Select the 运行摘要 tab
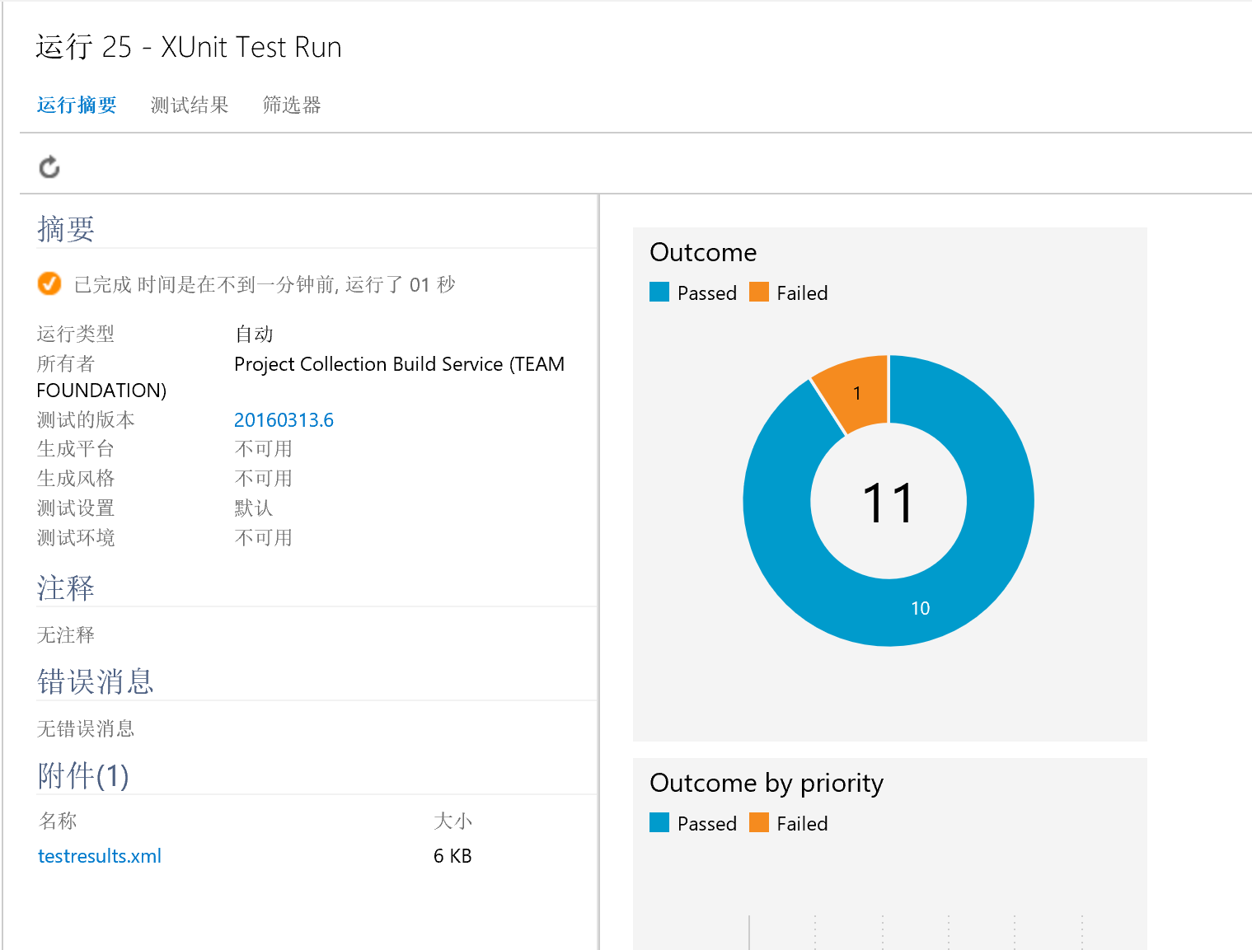The height and width of the screenshot is (950, 1252). (x=77, y=105)
